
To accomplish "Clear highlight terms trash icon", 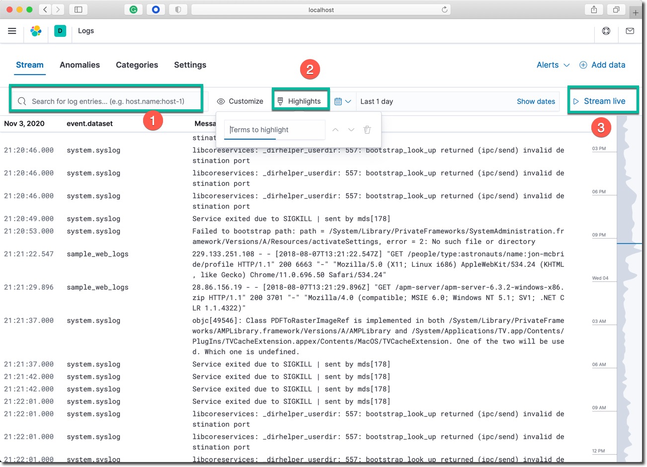I will pos(367,130).
